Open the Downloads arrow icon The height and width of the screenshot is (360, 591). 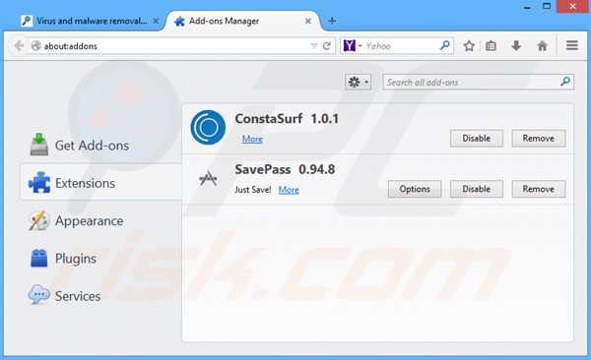pos(516,46)
